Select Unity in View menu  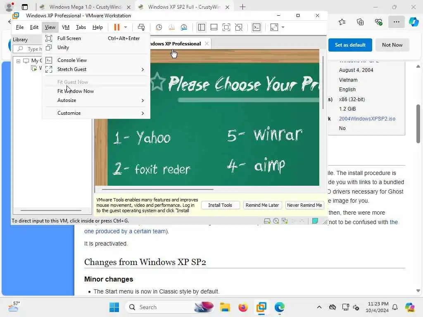tap(96, 47)
